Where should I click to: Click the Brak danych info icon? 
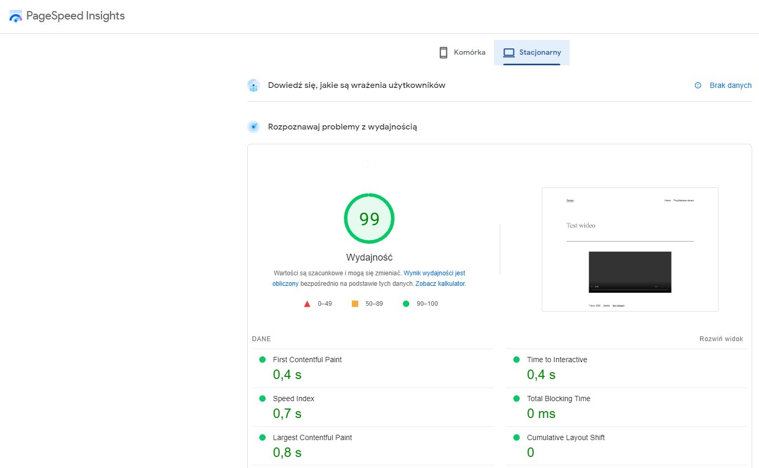698,85
